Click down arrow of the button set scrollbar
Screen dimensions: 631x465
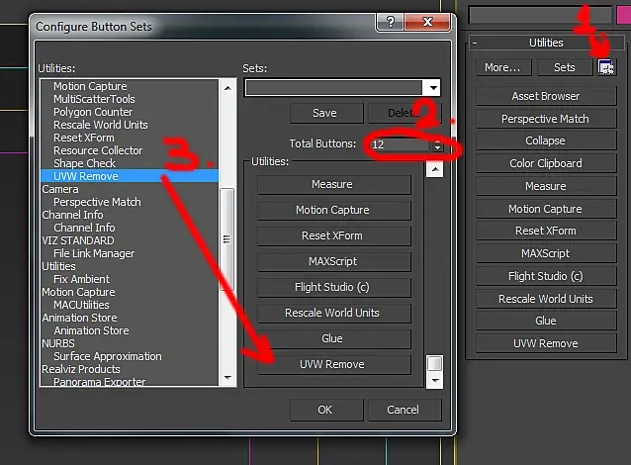(x=435, y=381)
